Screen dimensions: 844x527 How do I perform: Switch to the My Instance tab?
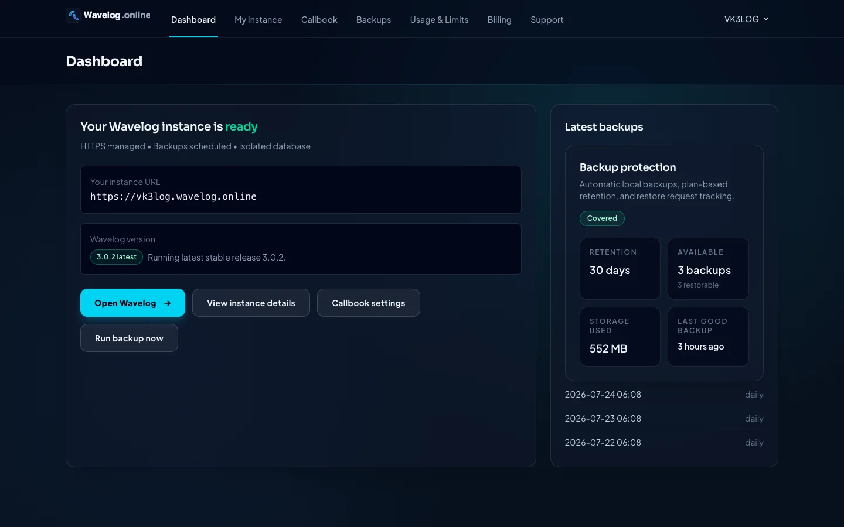coord(258,20)
